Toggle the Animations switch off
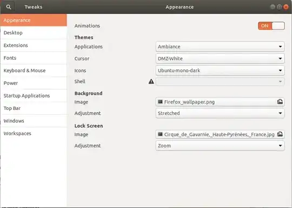 271,26
